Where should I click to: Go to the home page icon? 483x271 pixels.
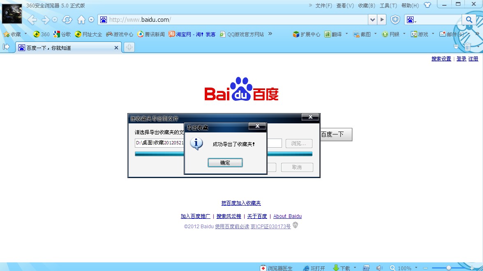pos(81,20)
